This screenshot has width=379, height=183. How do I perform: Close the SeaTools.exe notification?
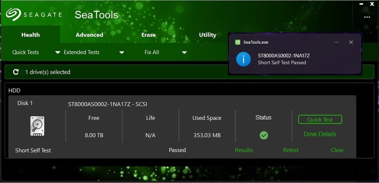[x=351, y=42]
